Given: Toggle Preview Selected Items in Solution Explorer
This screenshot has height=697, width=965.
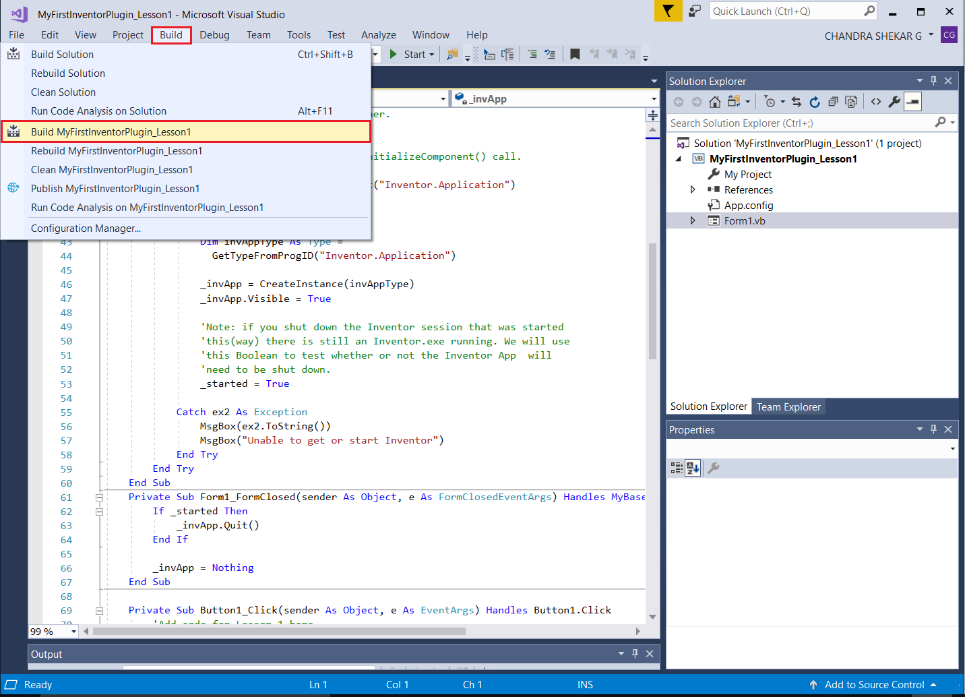Looking at the screenshot, I should coord(912,102).
